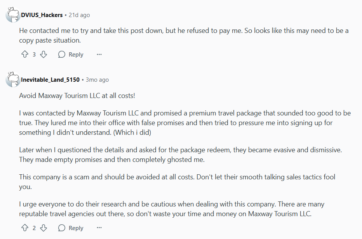
Task: Click the Inevitable_Land_5150 user avatar
Action: coord(13,79)
